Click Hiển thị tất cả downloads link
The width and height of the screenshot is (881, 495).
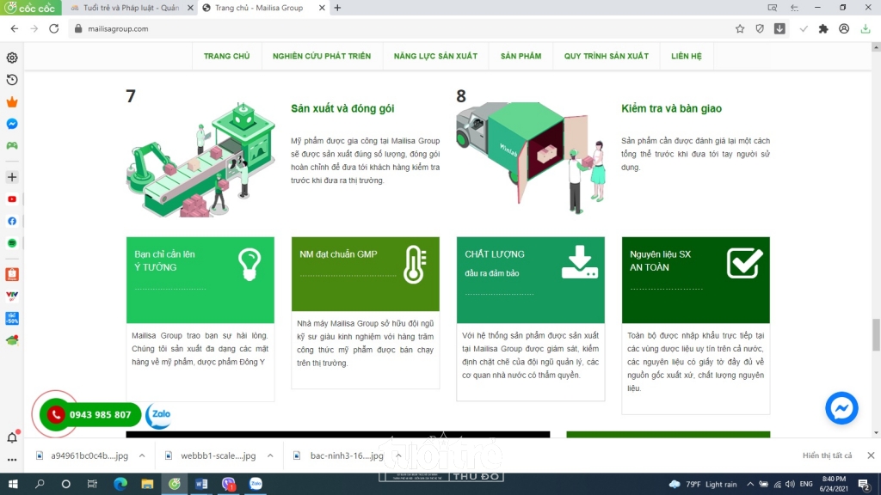pos(827,455)
